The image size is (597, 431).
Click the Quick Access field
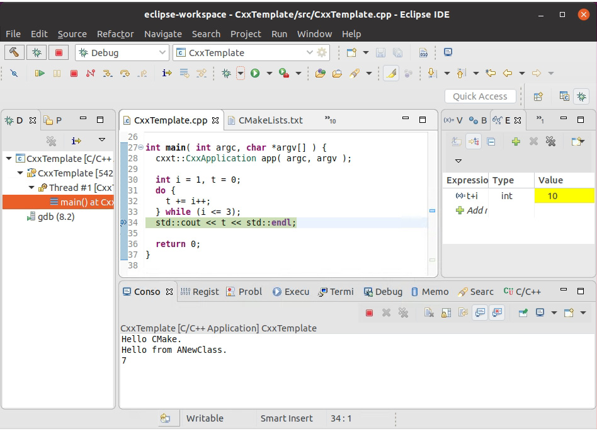coord(480,96)
